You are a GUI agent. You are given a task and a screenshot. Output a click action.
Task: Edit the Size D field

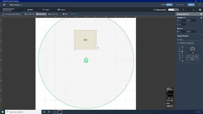tap(192, 32)
